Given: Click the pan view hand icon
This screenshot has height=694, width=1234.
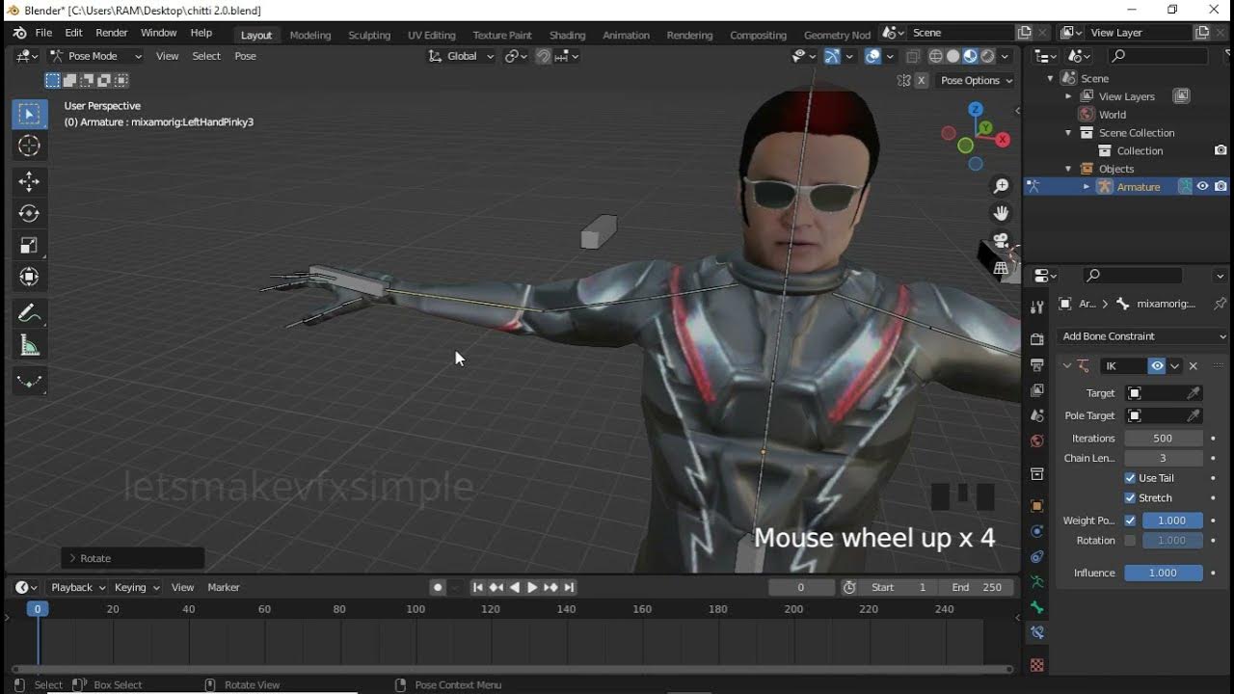Looking at the screenshot, I should click(x=1002, y=213).
